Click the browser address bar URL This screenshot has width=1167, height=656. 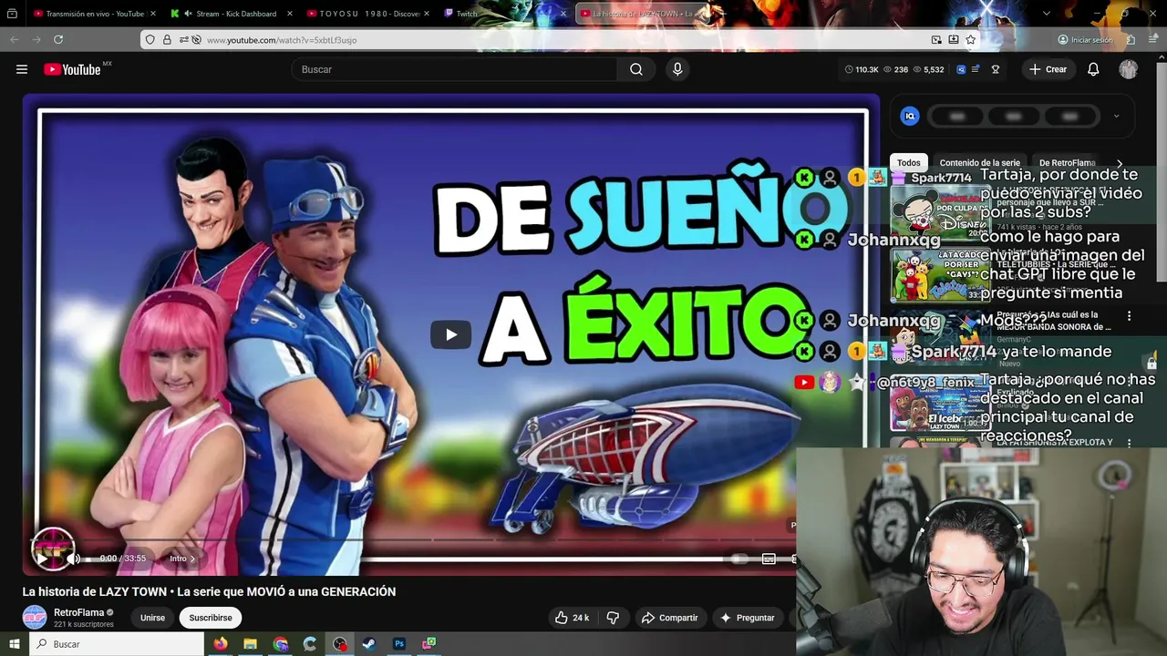point(282,40)
